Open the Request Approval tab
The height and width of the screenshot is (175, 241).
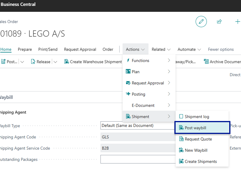pos(80,49)
